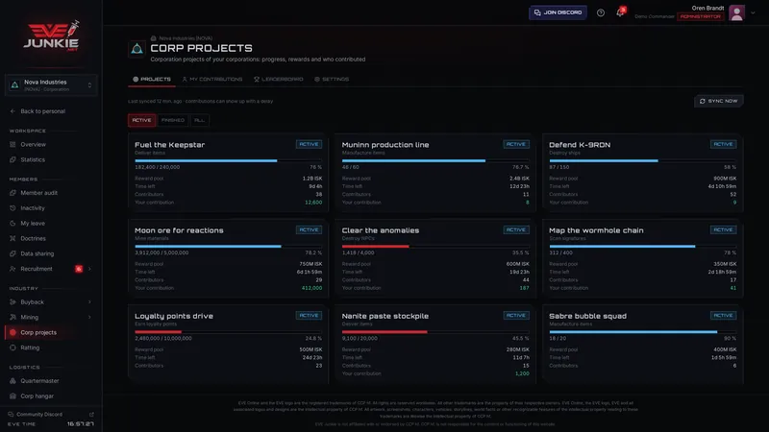Open the notifications bell icon
The height and width of the screenshot is (432, 769).
click(620, 12)
